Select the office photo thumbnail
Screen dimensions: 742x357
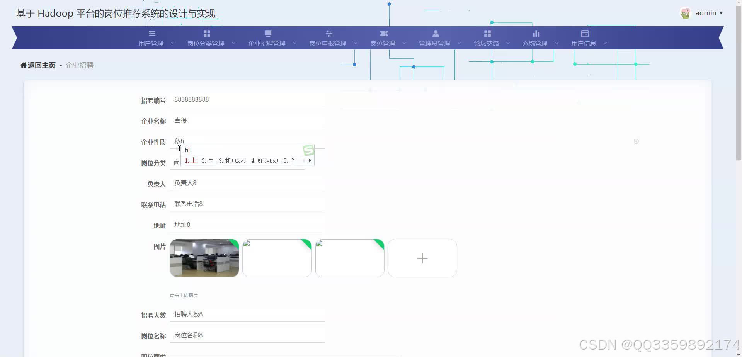click(x=204, y=258)
